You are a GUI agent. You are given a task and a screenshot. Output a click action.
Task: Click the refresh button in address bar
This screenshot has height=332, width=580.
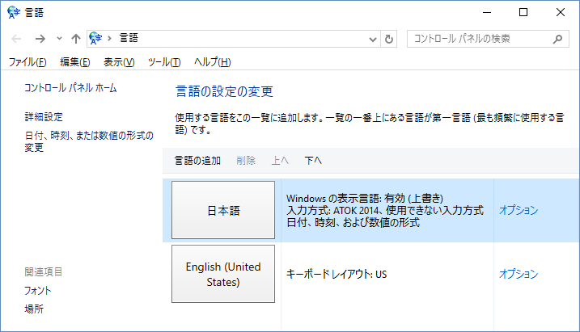tap(389, 38)
